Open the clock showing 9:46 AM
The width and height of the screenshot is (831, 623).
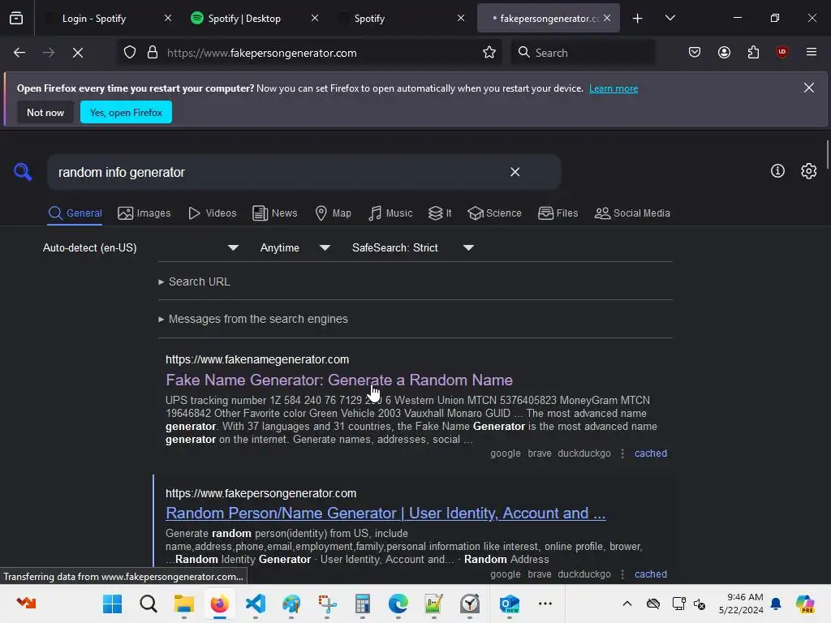click(x=741, y=604)
